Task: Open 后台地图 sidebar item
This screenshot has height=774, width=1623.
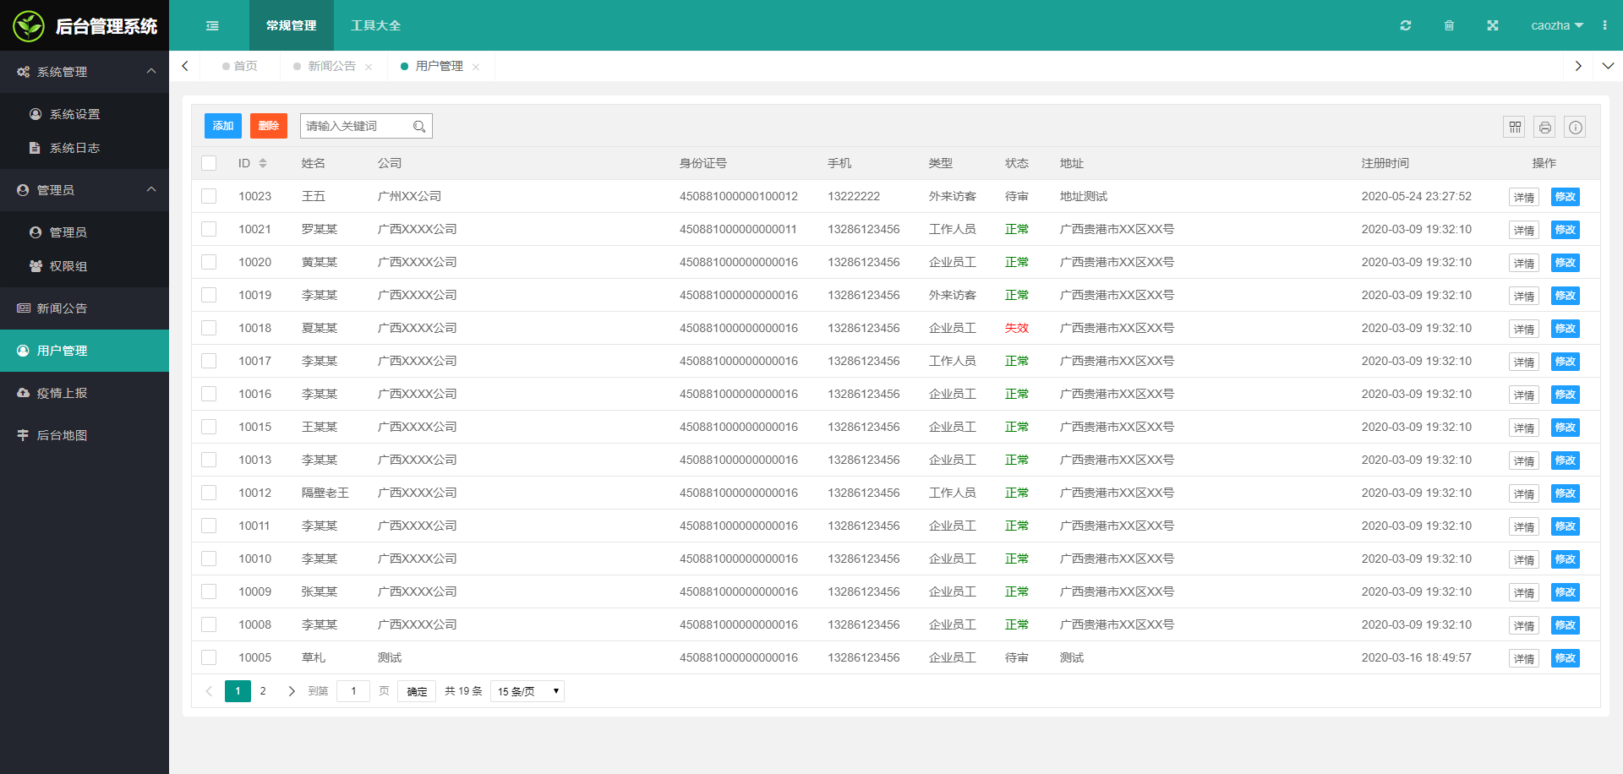Action: (x=85, y=435)
